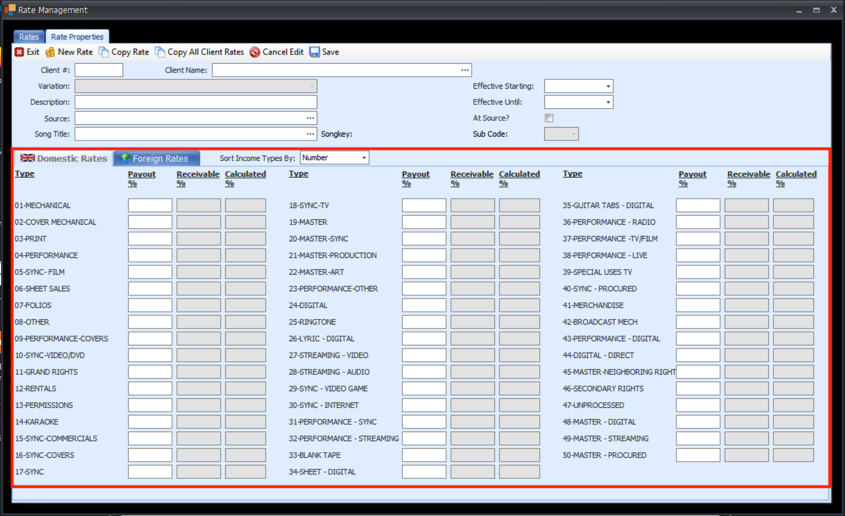
Task: Click the Description text field
Action: point(196,102)
